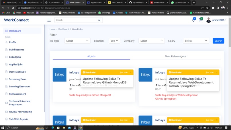Show more bookmarks with the chevron
Image resolution: width=231 pixels, height=130 pixels.
pos(228,13)
